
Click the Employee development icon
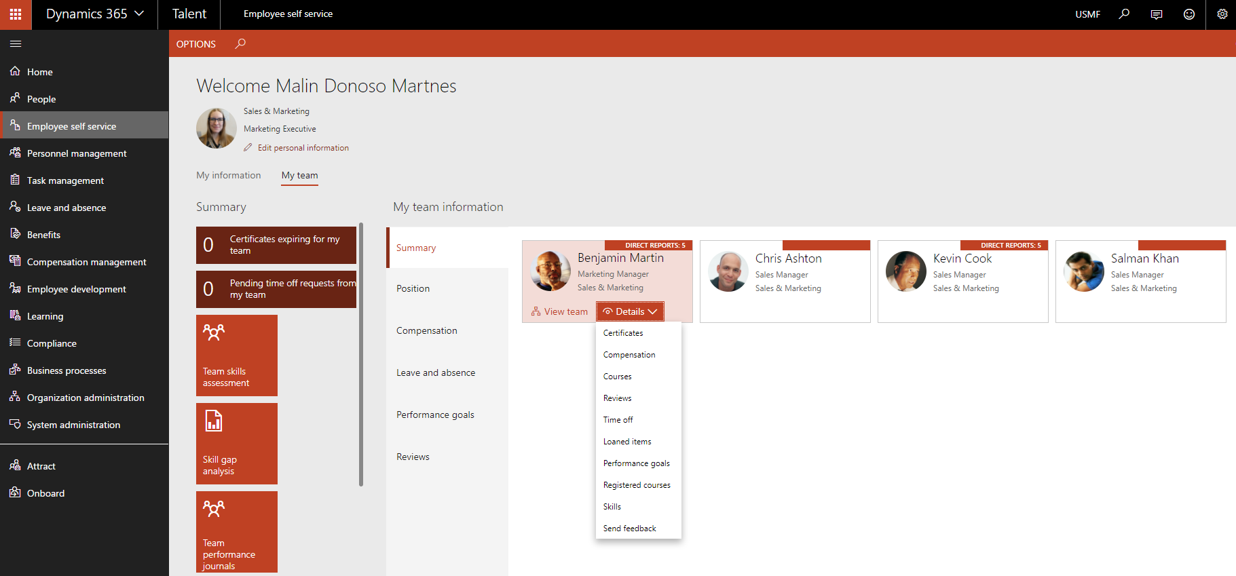tap(15, 288)
